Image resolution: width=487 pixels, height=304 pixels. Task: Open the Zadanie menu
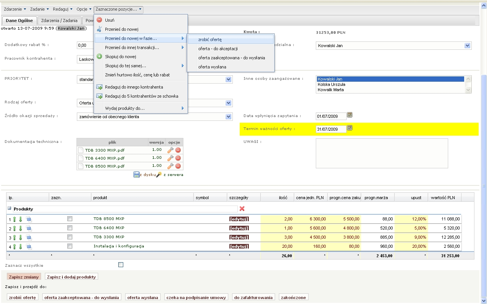click(40, 9)
